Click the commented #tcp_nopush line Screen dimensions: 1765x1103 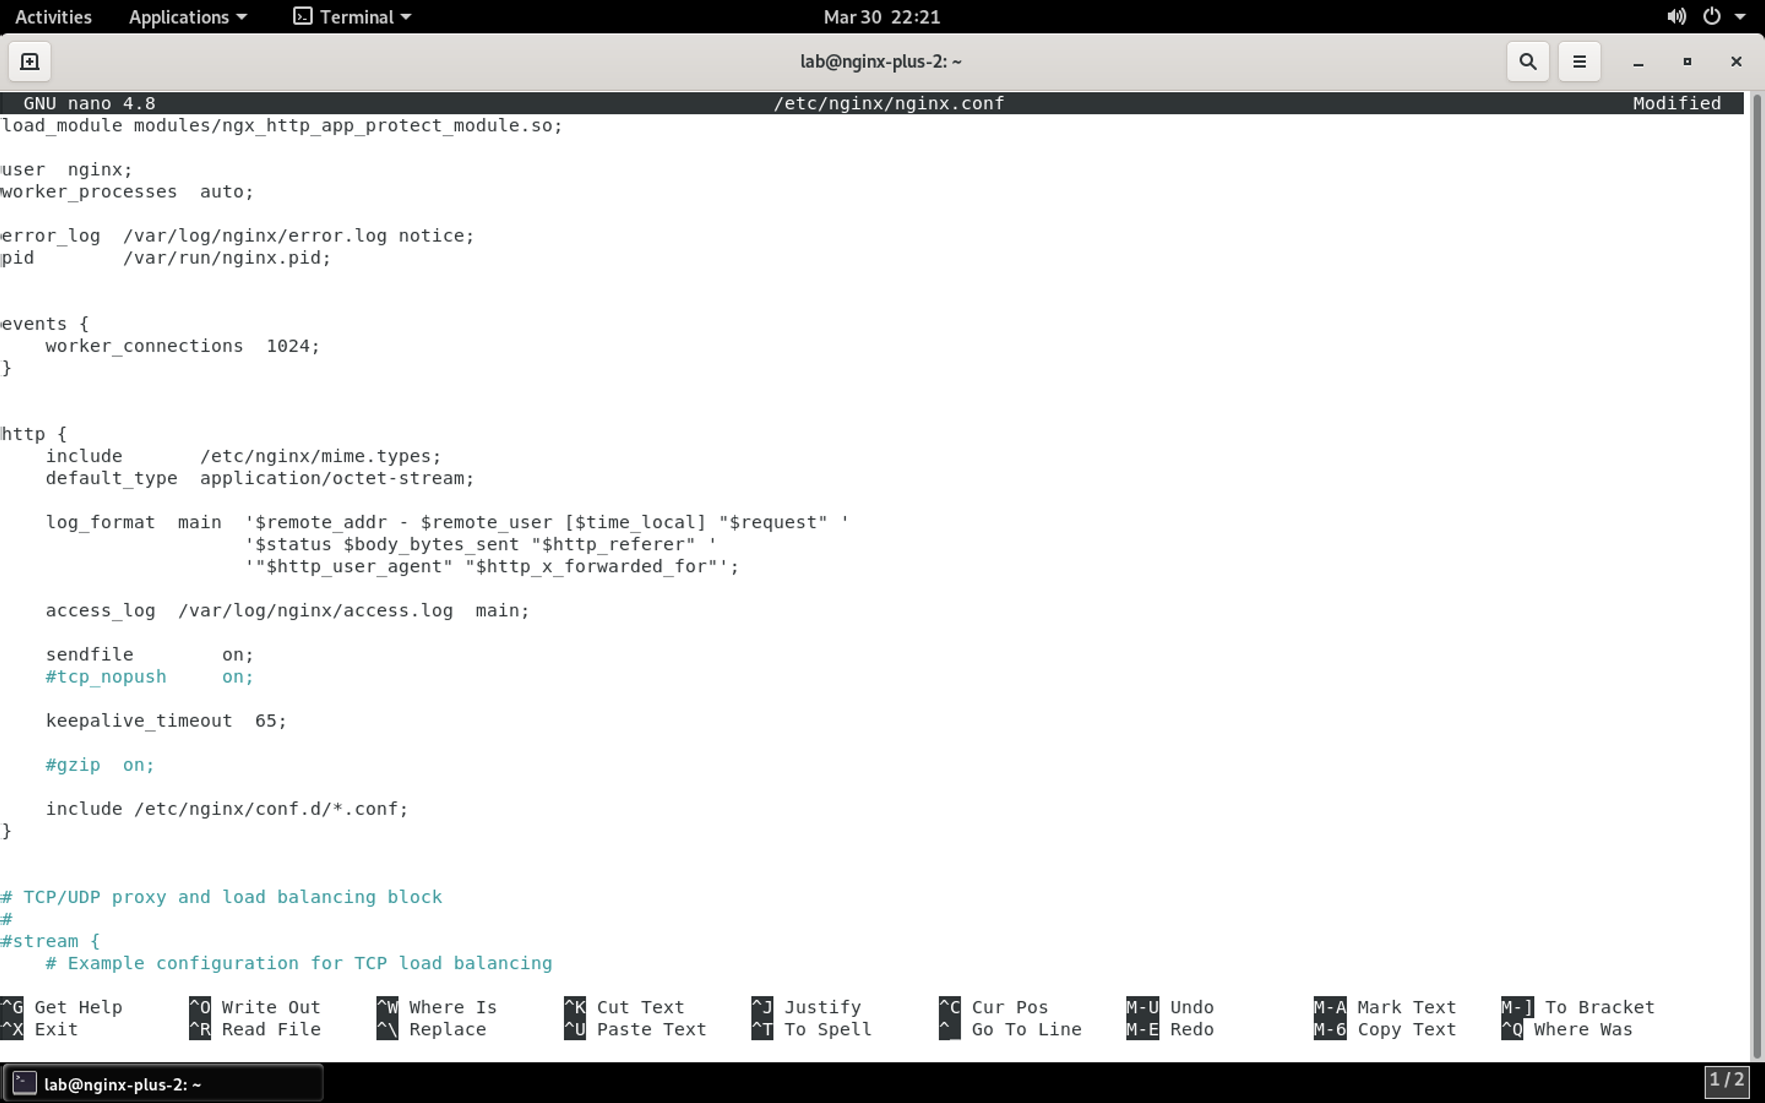coord(150,677)
